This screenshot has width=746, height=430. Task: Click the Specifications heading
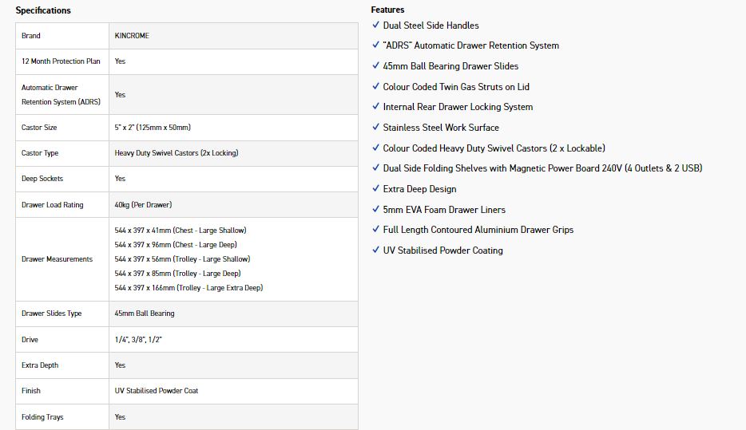point(43,10)
